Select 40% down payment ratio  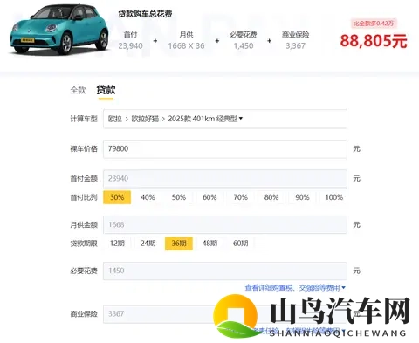pyautogui.click(x=148, y=197)
